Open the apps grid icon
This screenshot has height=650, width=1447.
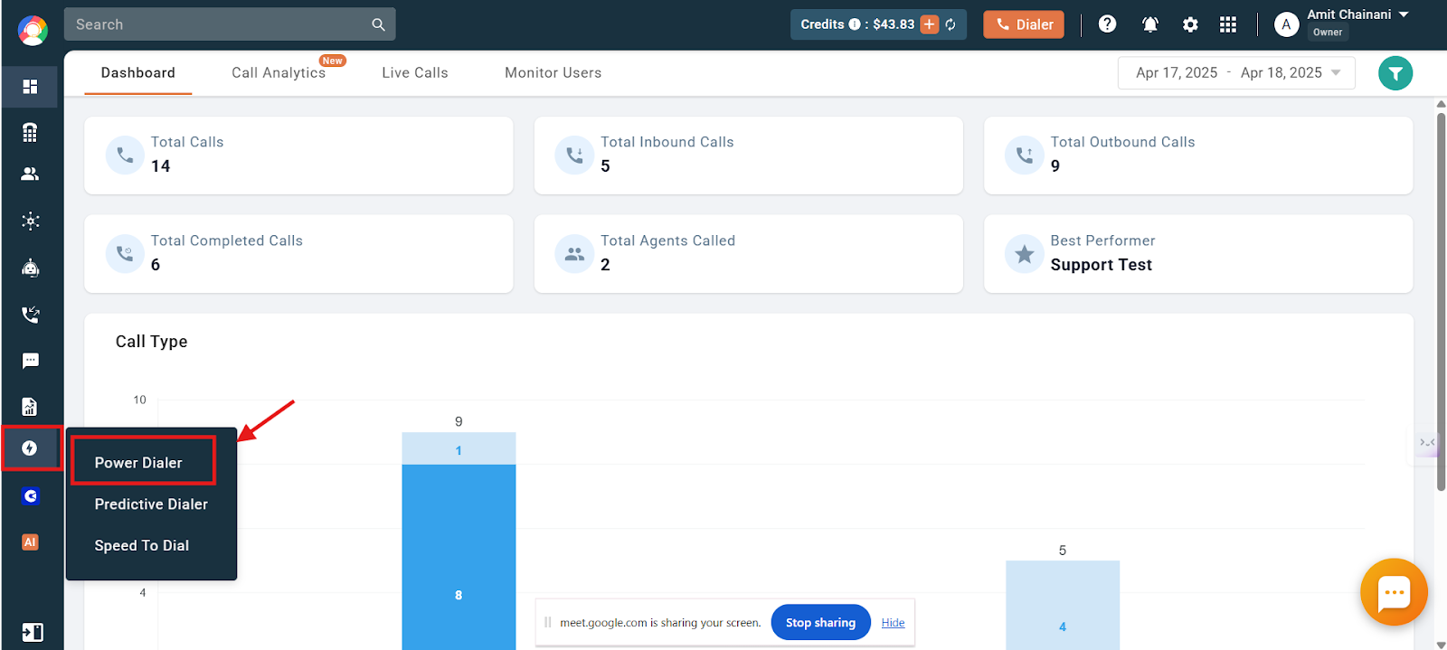pyautogui.click(x=1227, y=24)
